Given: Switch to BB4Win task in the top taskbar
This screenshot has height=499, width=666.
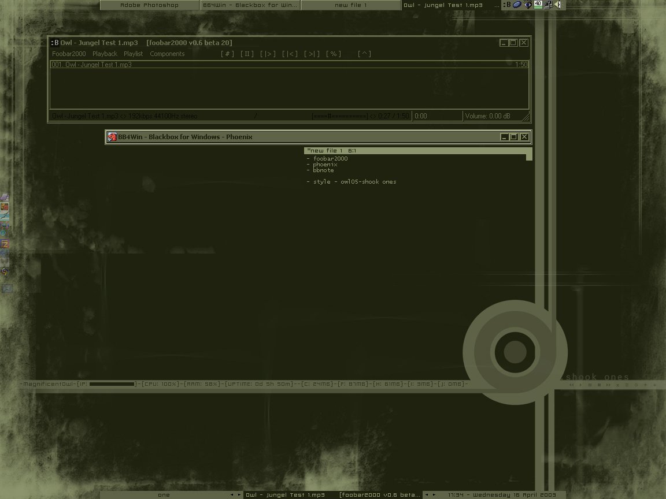Looking at the screenshot, I should coord(250,5).
